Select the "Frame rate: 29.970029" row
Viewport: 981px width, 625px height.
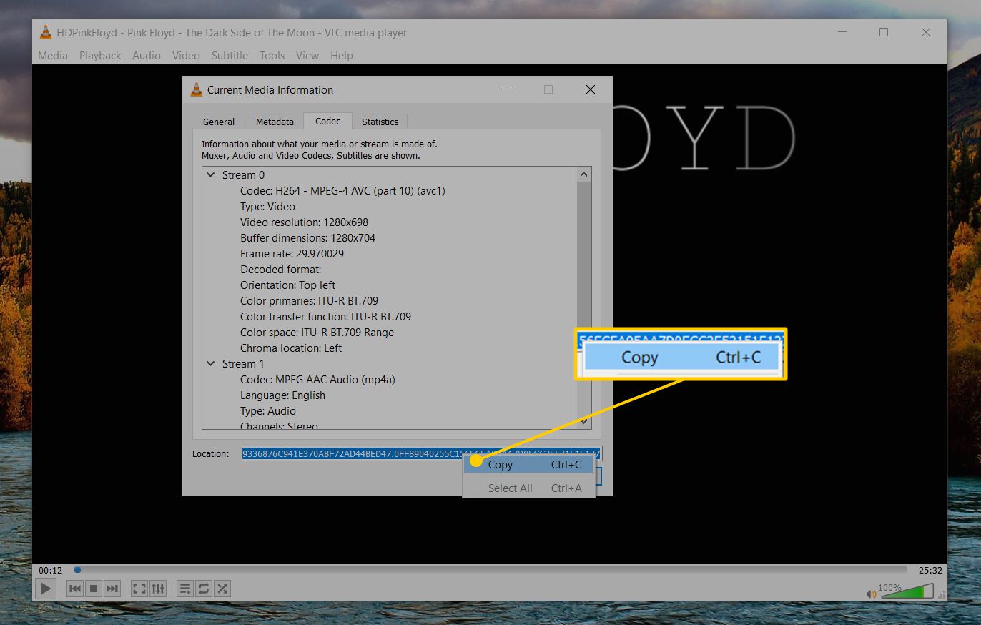[x=292, y=253]
